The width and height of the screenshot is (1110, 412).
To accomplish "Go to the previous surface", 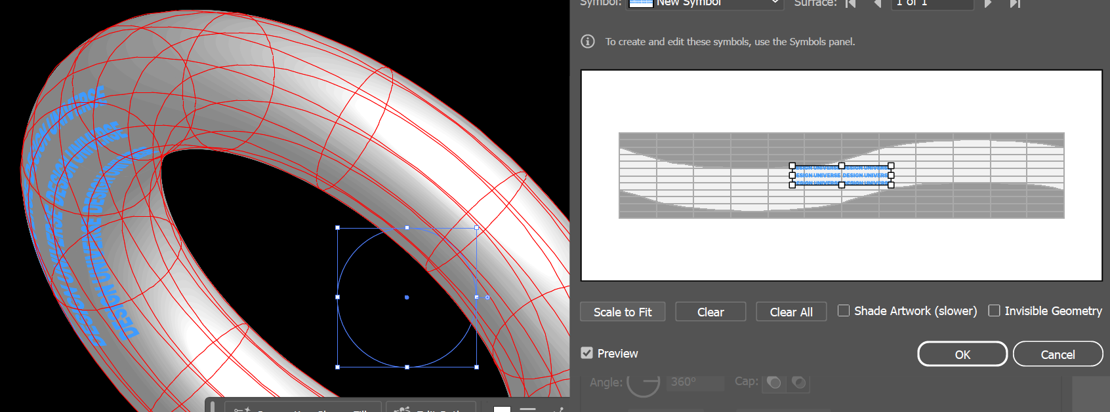I will point(877,4).
